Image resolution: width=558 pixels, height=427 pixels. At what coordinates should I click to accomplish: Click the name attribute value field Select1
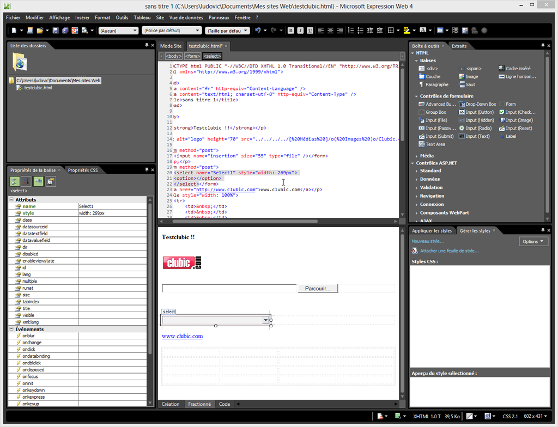pyautogui.click(x=112, y=206)
